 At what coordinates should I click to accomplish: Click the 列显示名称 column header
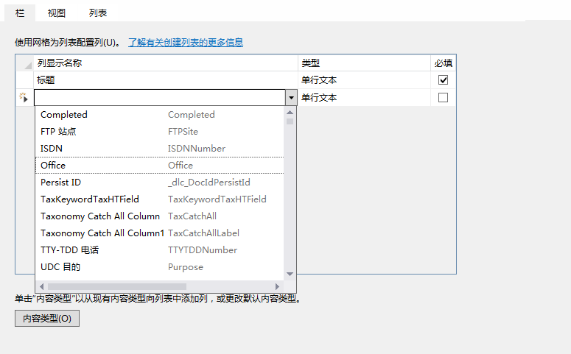point(166,63)
